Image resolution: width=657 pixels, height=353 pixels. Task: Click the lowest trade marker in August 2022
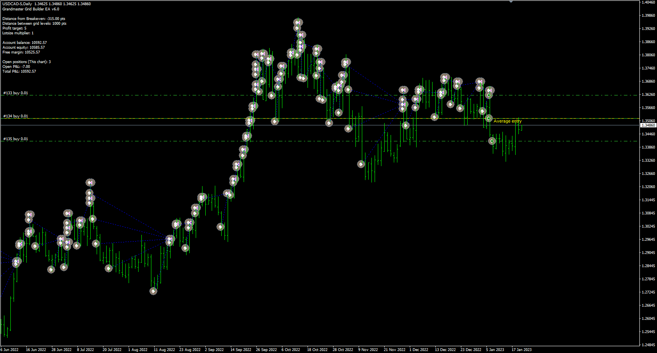pos(153,291)
